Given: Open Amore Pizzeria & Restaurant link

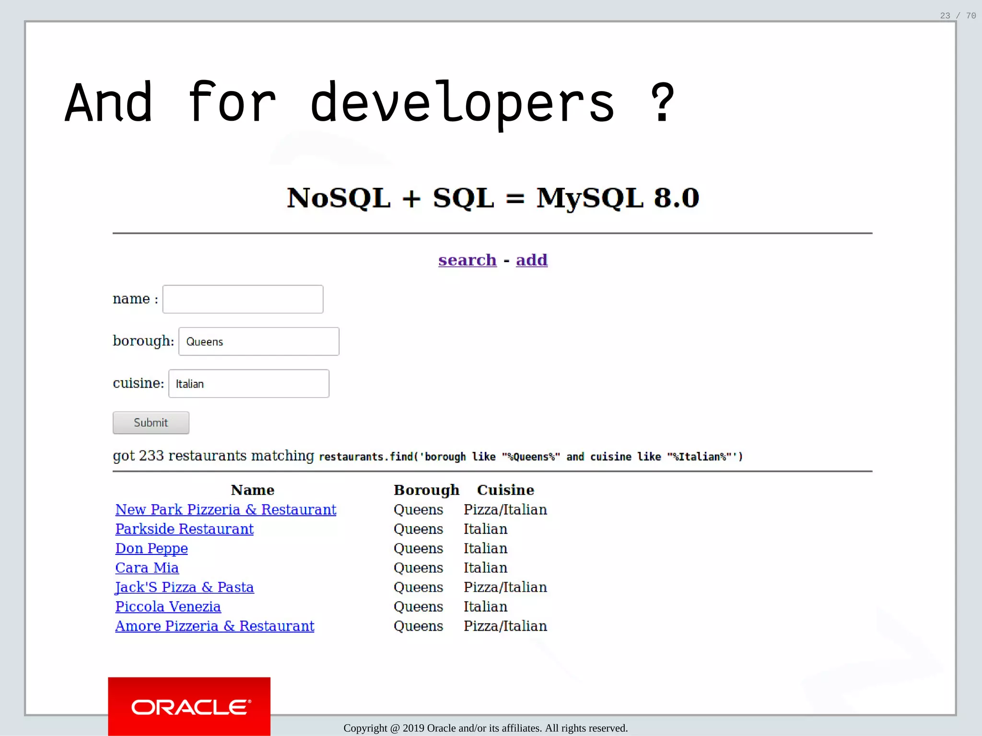Looking at the screenshot, I should coord(214,626).
